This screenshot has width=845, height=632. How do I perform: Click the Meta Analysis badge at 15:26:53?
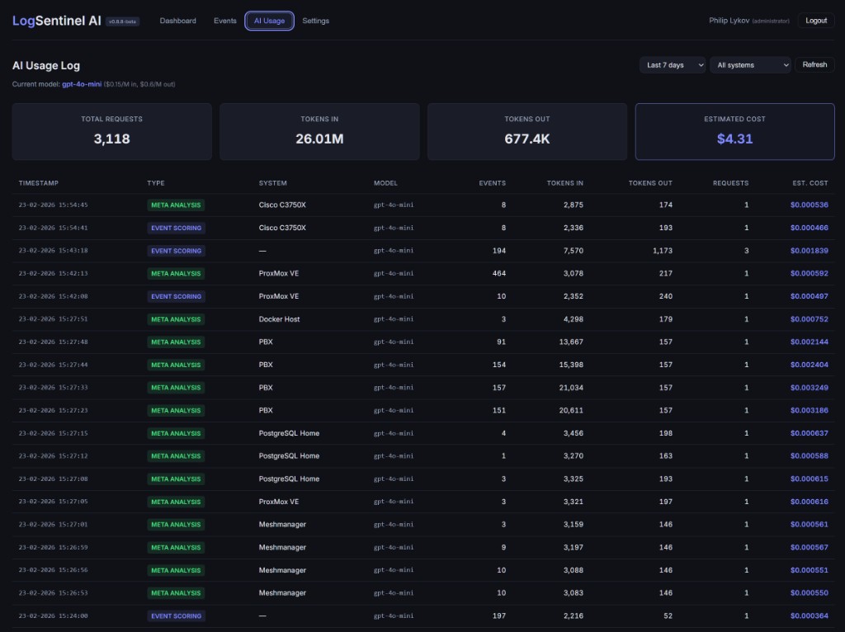[176, 592]
